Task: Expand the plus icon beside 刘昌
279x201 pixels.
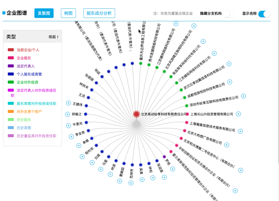Action: (x=92, y=163)
